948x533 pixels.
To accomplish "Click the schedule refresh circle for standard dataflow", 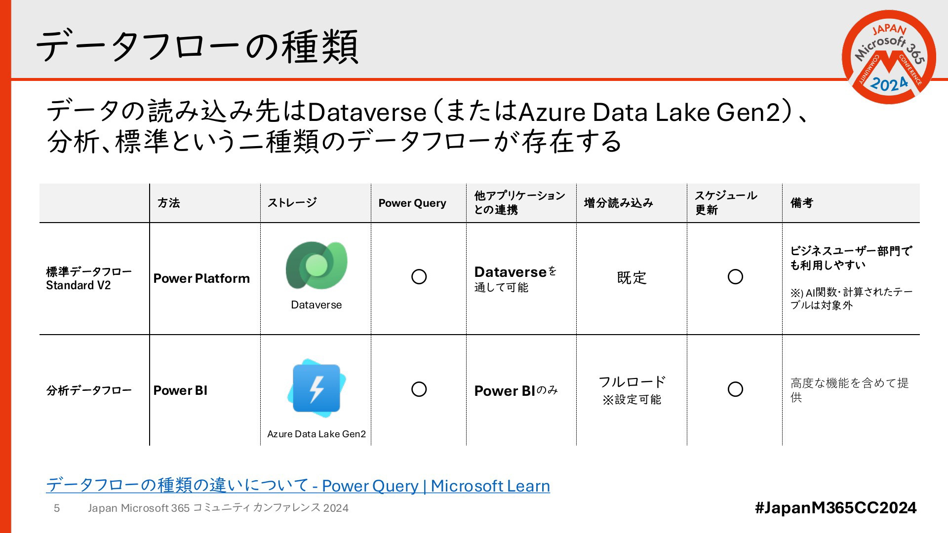I will pos(735,277).
